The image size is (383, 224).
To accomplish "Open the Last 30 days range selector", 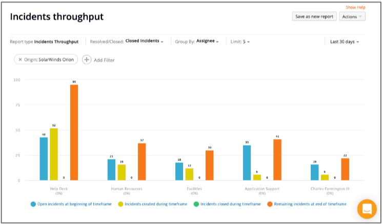I will [345, 42].
